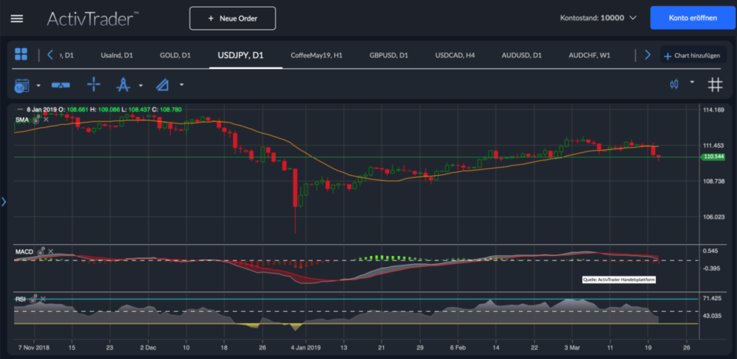Select the horizontal line price tool

60,85
